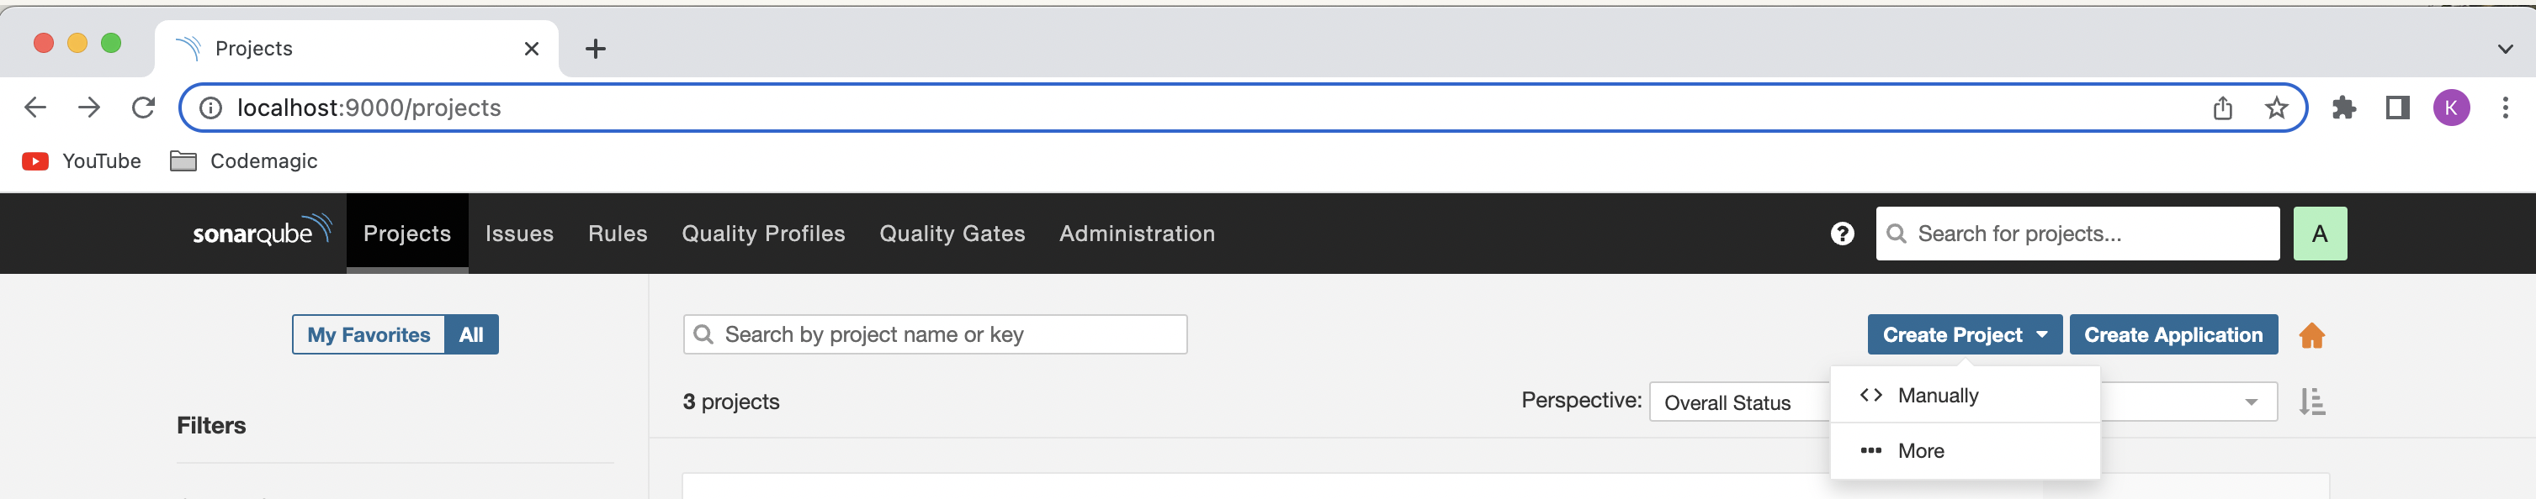Viewport: 2536px width, 499px height.
Task: Click the SonarQube logo
Action: tap(261, 232)
